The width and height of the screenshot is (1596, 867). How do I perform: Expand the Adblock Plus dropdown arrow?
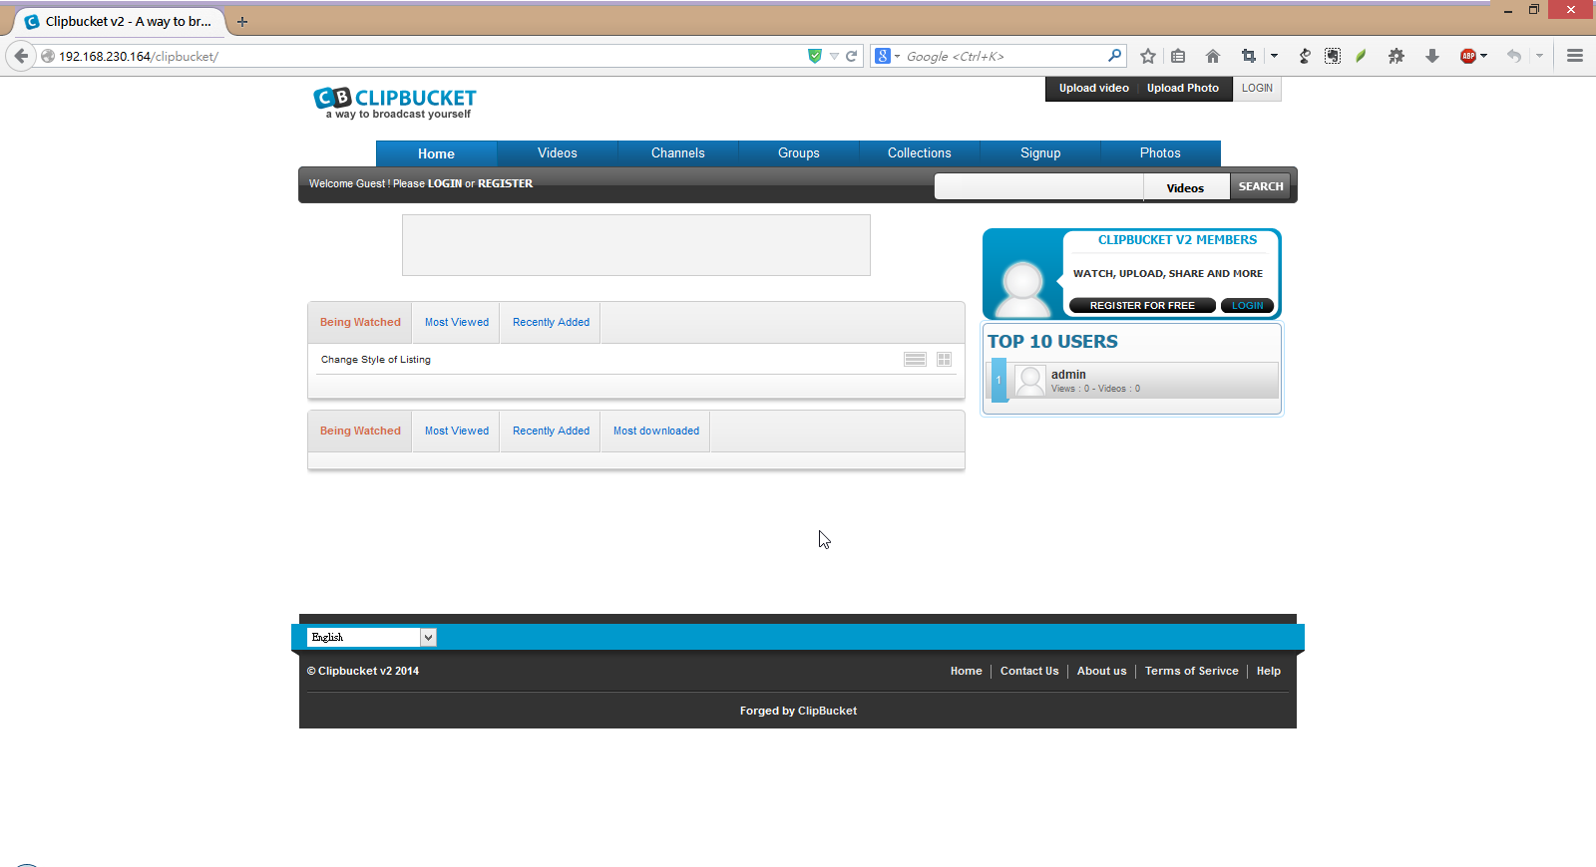click(1484, 56)
